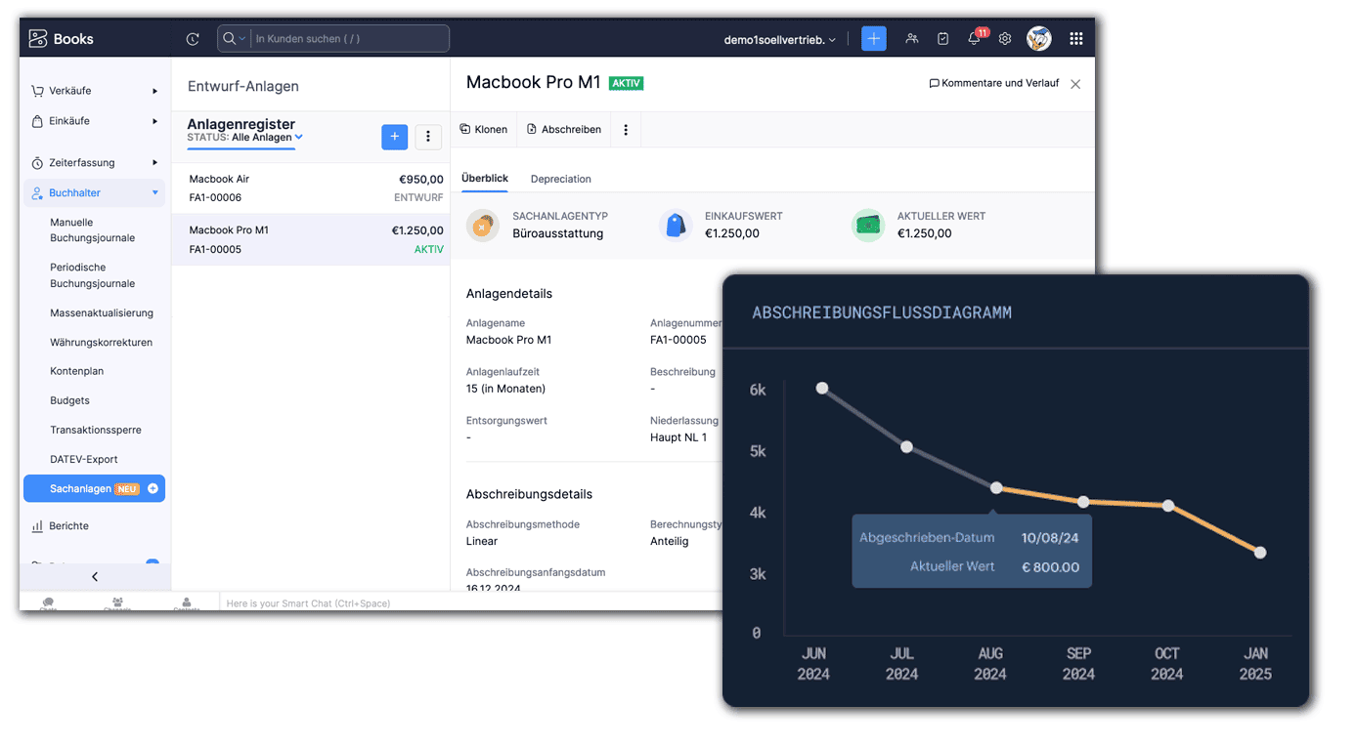Open the demo1soellvertrieb organization dropdown

coord(780,40)
